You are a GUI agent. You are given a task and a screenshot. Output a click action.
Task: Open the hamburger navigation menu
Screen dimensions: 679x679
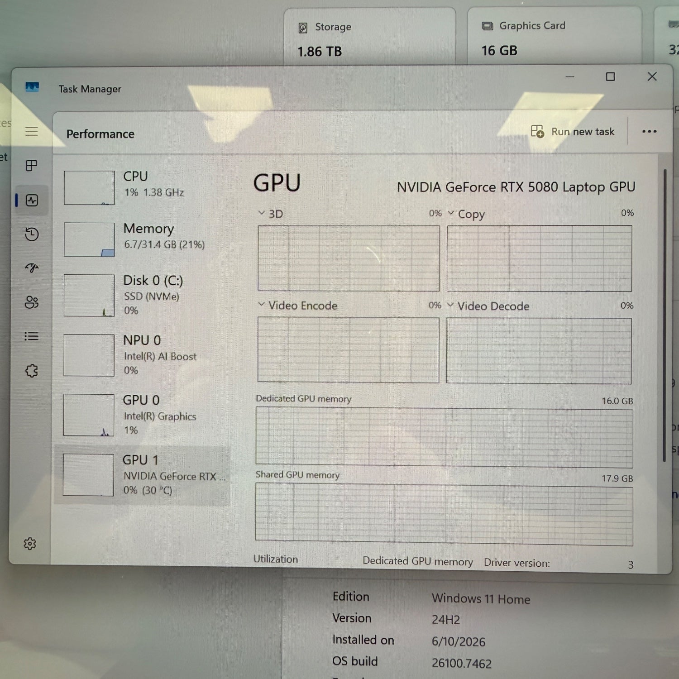(31, 132)
